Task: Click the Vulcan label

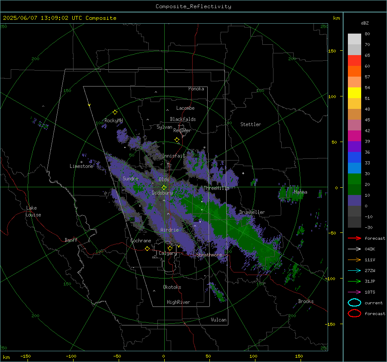Action: [x=219, y=320]
